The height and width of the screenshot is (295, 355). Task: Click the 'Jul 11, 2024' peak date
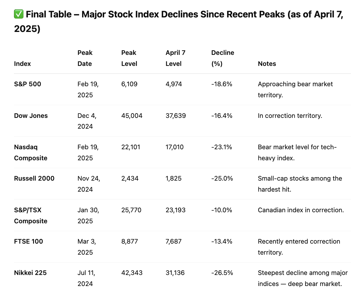coord(86,278)
